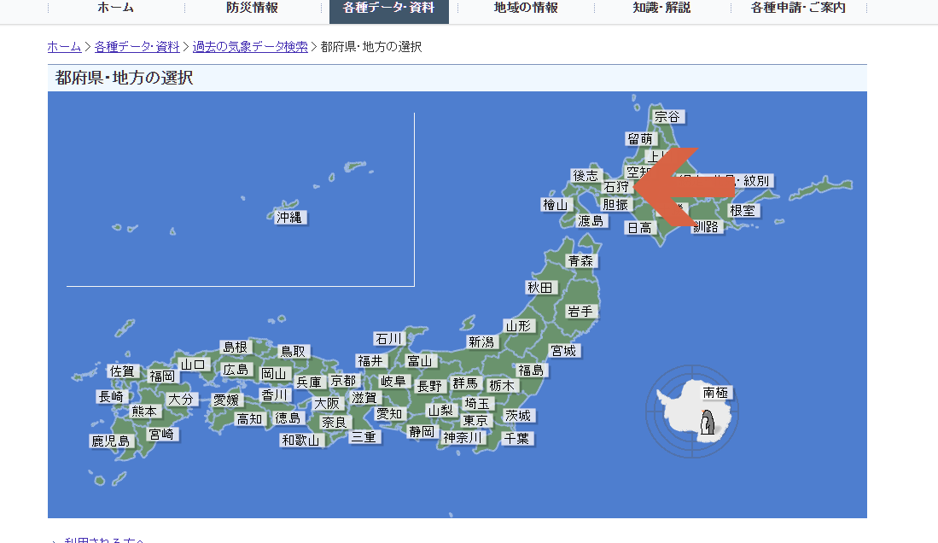Viewport: 938px width, 543px height.
Task: Select 山形 prefecture label
Action: pyautogui.click(x=518, y=326)
